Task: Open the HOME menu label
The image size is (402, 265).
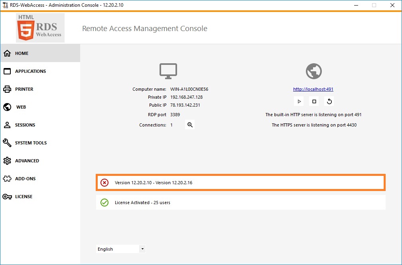Action: click(x=22, y=53)
